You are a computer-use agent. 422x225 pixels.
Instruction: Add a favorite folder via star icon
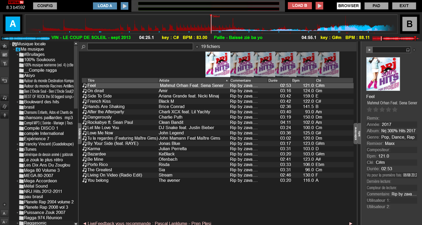point(4,46)
